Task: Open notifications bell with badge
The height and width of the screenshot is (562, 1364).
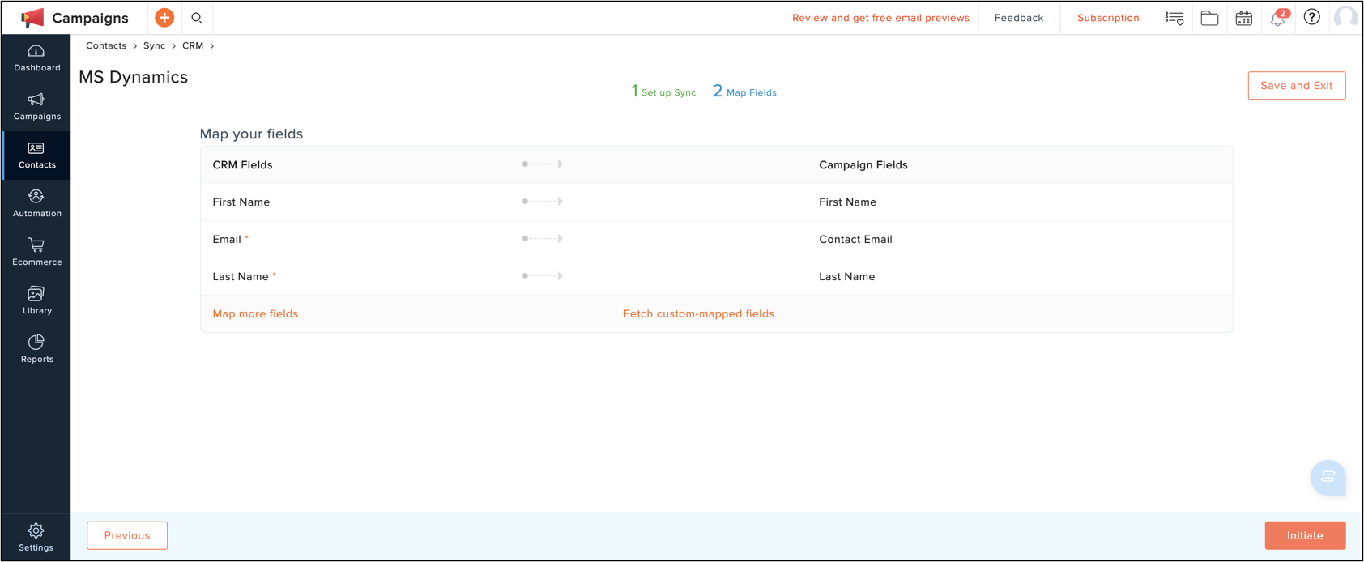Action: coord(1279,18)
